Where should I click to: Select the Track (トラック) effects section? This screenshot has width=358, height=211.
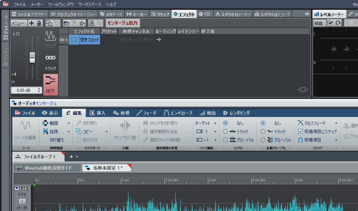click(50, 62)
